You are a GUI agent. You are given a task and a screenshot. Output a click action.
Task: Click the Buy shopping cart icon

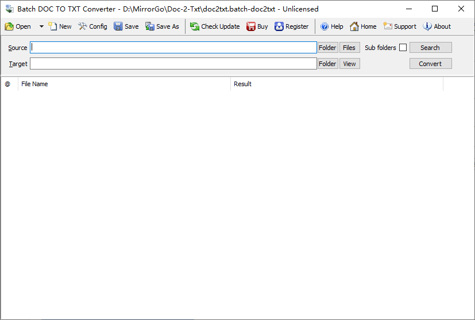coord(251,26)
